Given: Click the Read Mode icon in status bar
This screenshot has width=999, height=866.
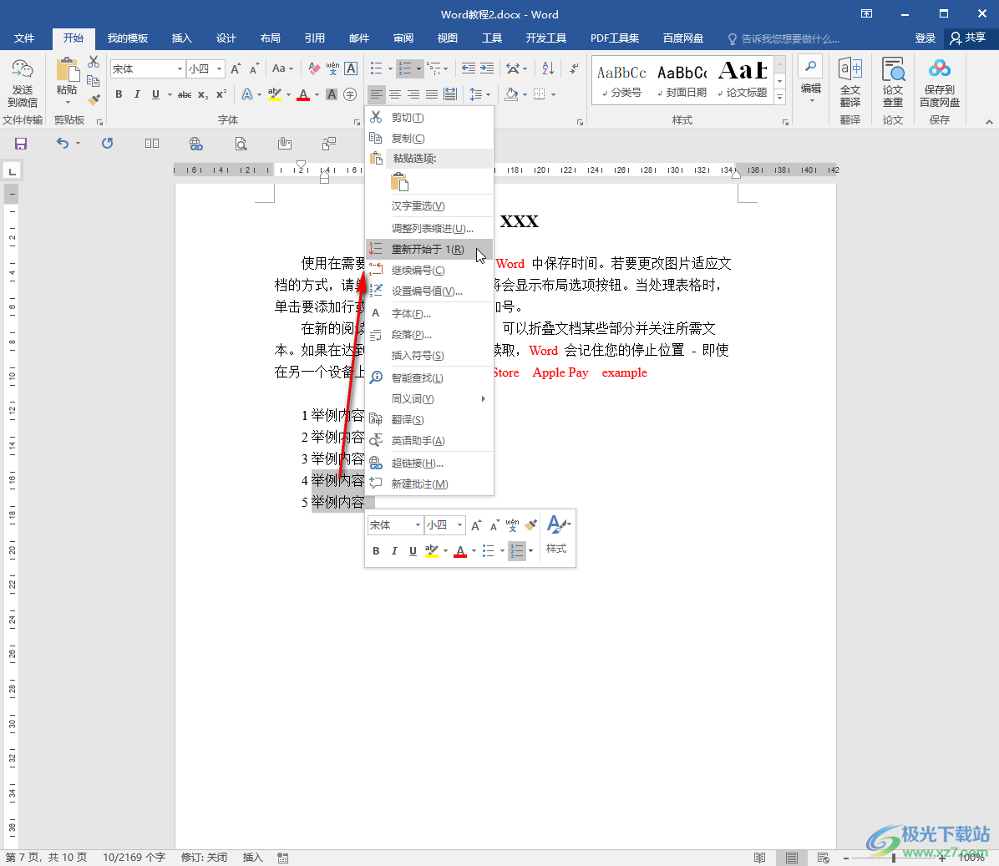Looking at the screenshot, I should (759, 858).
